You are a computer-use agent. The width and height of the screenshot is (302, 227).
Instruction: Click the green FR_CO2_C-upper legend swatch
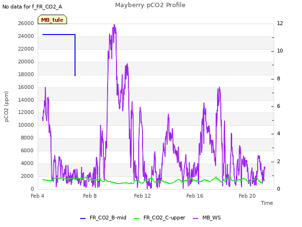click(x=136, y=218)
